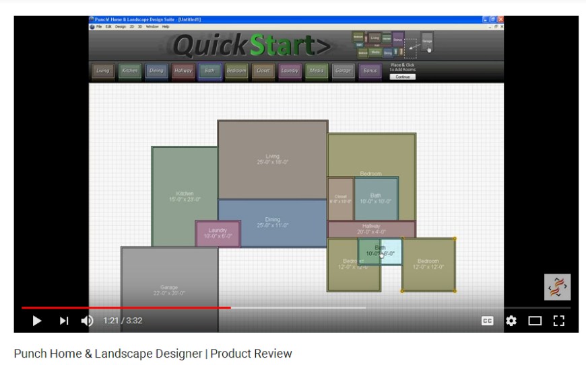
Task: Open the 3D menu
Action: 140,27
